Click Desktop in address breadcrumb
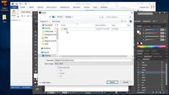Viewport: 169px width, 95px height. pyautogui.click(x=68, y=17)
